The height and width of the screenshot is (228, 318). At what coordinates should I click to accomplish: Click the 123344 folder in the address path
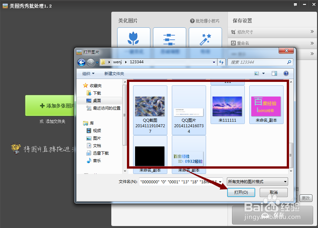coord(137,62)
